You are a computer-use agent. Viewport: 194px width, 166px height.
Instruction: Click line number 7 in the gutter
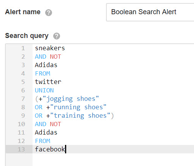pyautogui.click(x=23, y=99)
